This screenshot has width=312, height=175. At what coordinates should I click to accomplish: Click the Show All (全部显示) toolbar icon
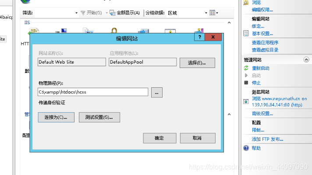[x=113, y=13]
